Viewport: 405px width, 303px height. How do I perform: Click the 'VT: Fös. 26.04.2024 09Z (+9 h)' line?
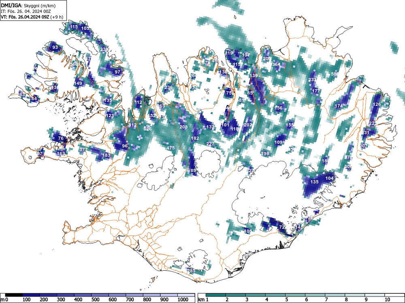pyautogui.click(x=32, y=17)
